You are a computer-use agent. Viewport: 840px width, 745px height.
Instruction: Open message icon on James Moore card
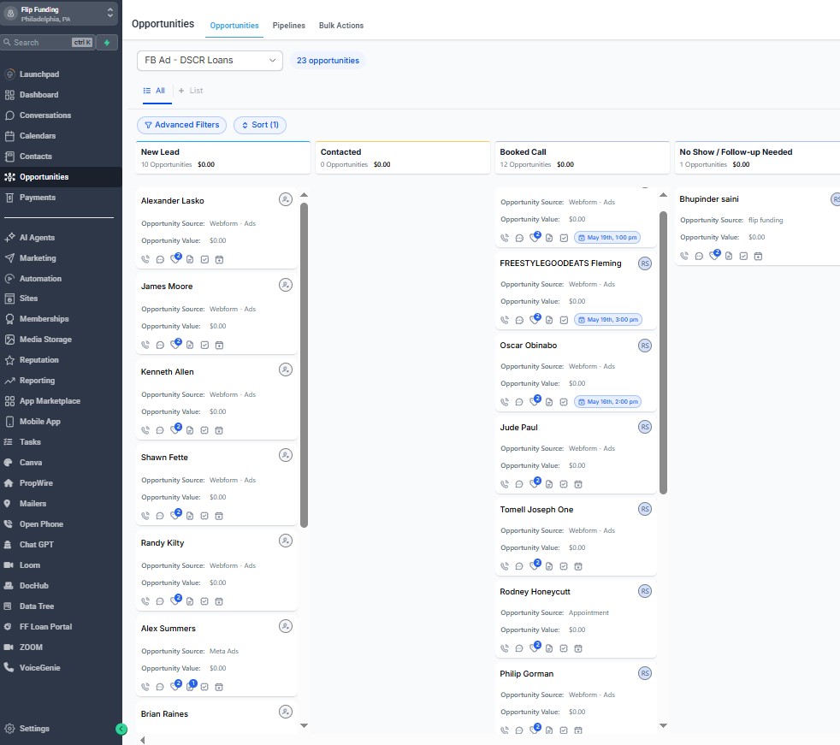[160, 345]
